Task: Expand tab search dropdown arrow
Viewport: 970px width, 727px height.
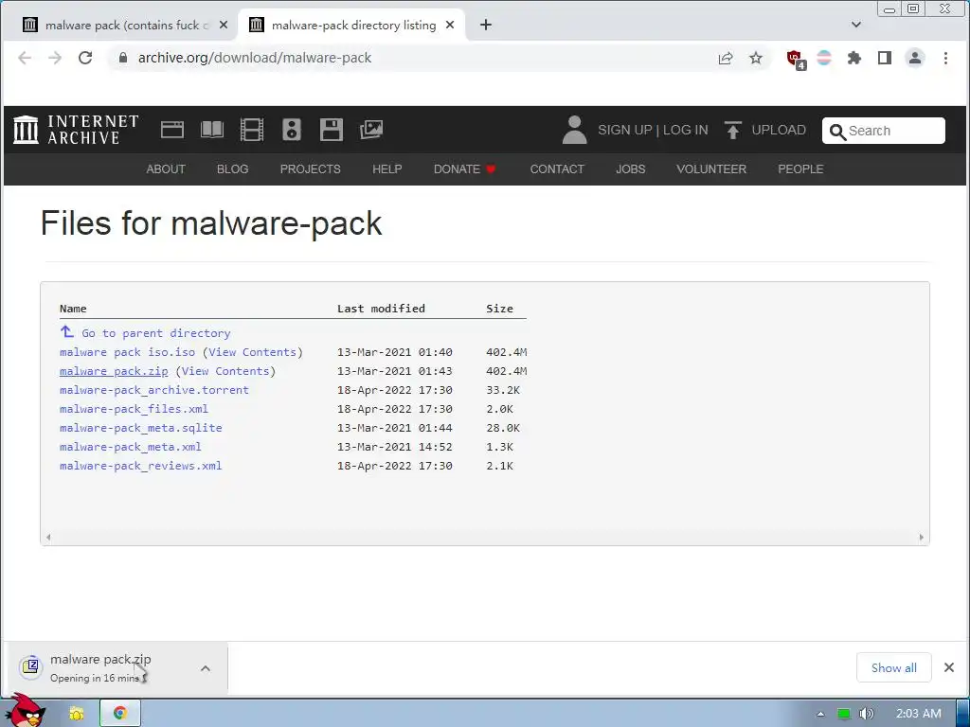Action: [856, 25]
